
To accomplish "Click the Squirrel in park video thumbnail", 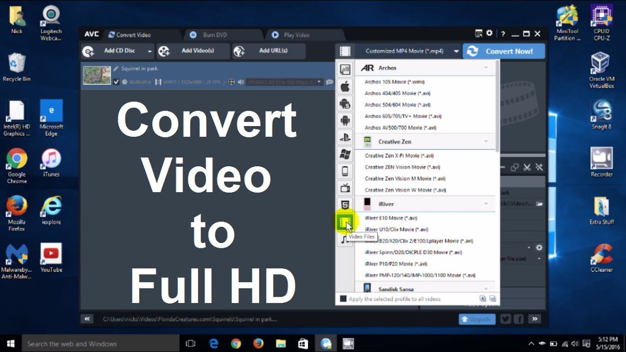I will (x=97, y=75).
